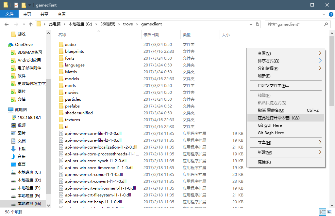Image resolution: width=335 pixels, height=216 pixels.
Task: Open the 共享 ribbon tab
Action: point(44,14)
